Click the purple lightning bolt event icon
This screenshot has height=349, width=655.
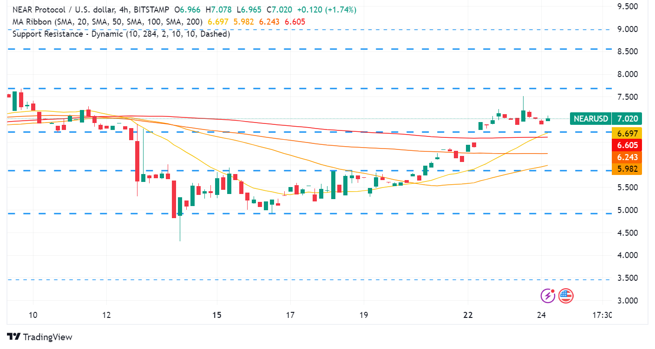click(x=548, y=295)
